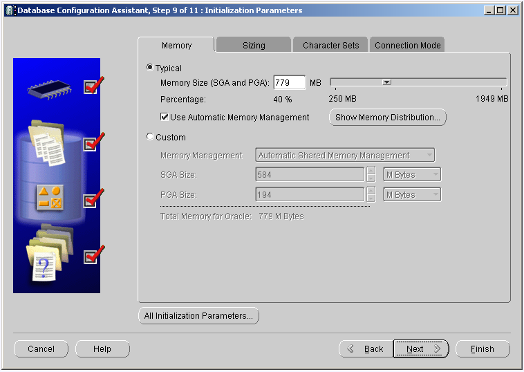Click Next to proceed to step 10
The width and height of the screenshot is (524, 372).
tap(421, 349)
